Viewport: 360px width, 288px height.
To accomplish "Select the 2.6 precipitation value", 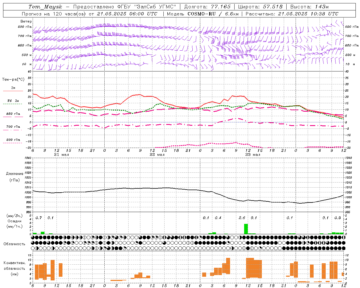I will [242, 218].
